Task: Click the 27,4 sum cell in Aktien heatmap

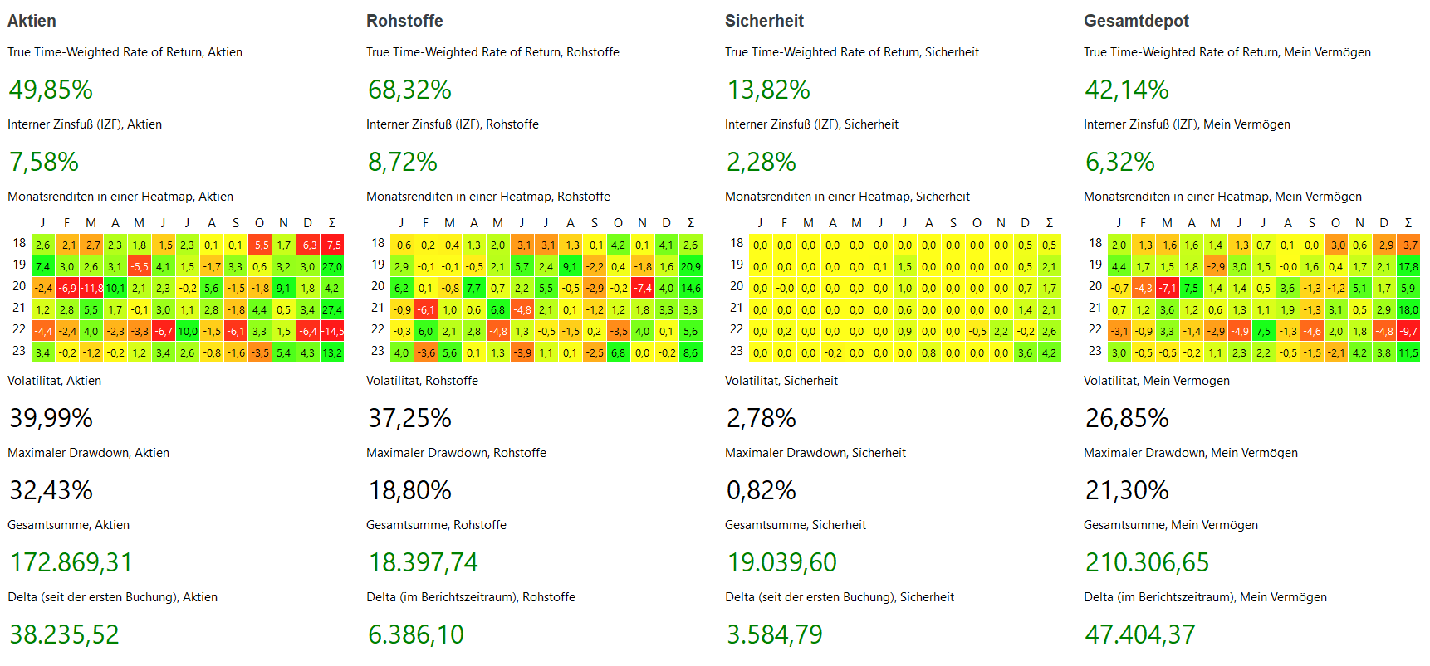Action: pos(332,310)
